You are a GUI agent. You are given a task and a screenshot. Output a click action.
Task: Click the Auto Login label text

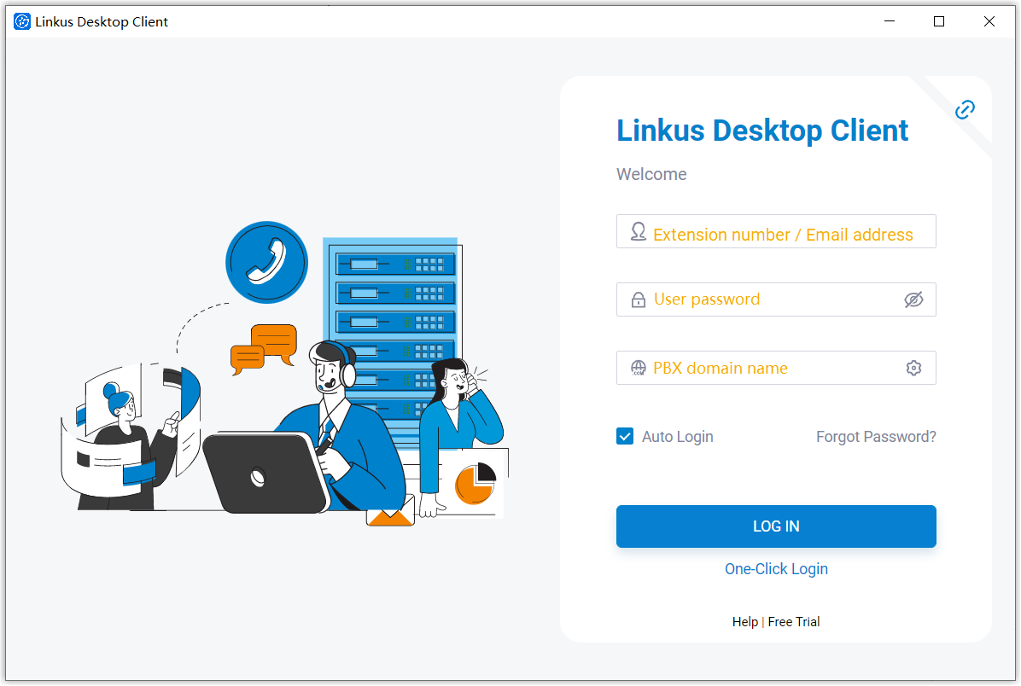click(x=677, y=437)
